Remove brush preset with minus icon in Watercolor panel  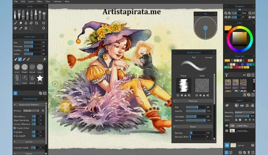tap(45, 93)
